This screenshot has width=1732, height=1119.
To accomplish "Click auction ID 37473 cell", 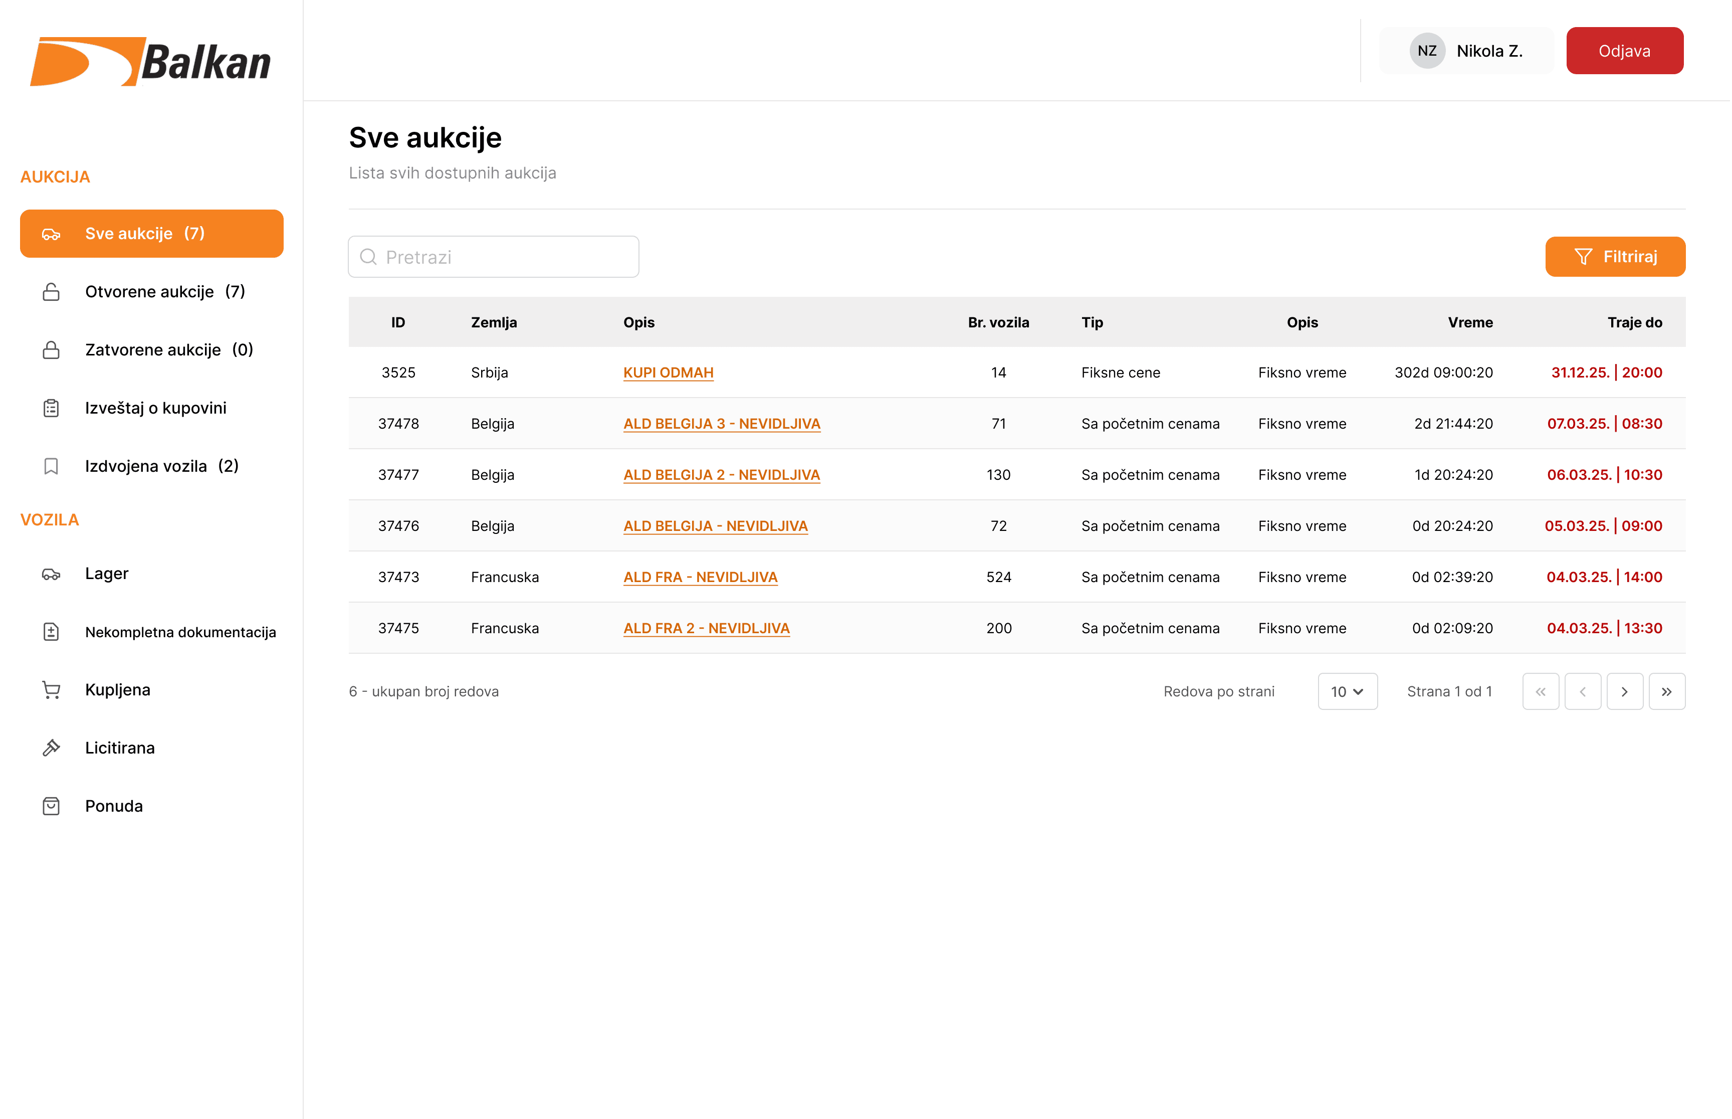I will 399,577.
